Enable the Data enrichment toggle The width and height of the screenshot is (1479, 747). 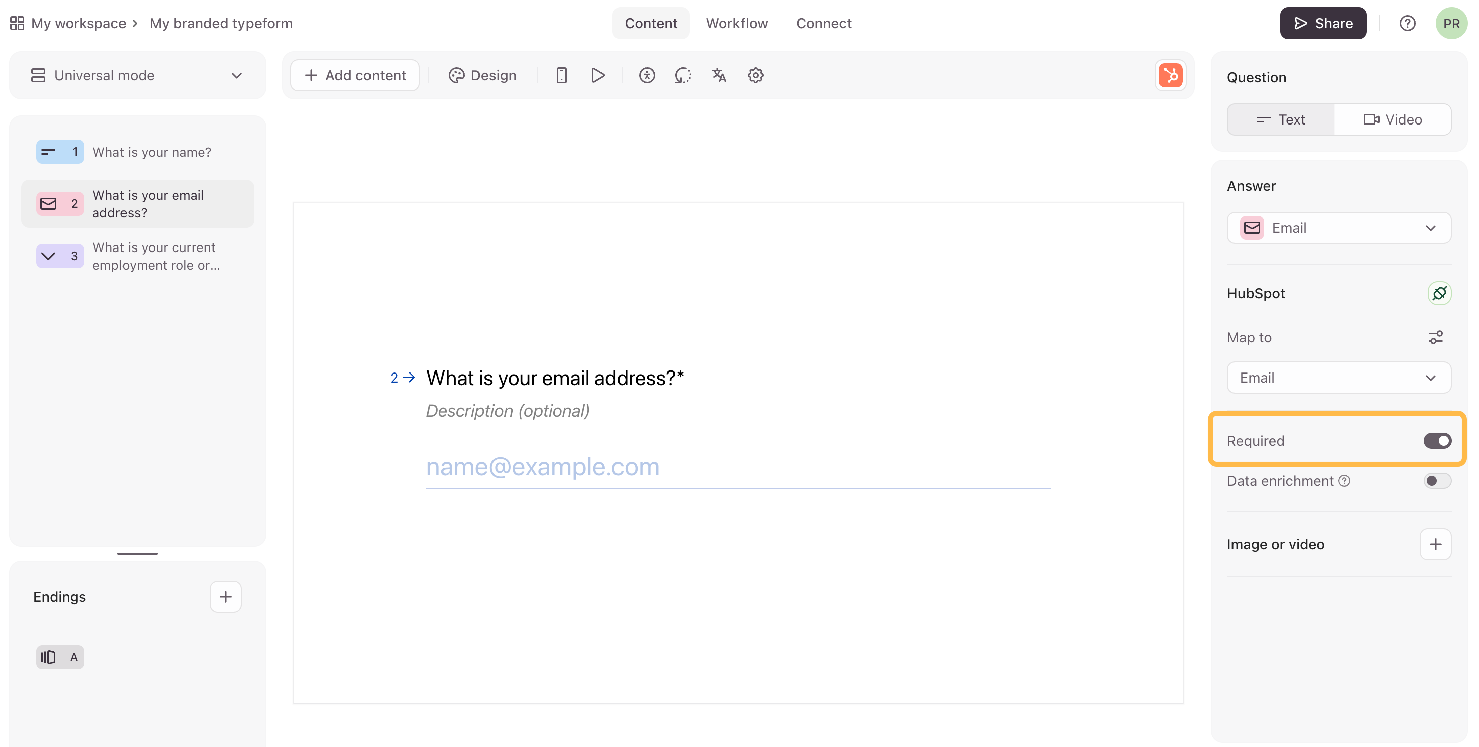(x=1437, y=481)
